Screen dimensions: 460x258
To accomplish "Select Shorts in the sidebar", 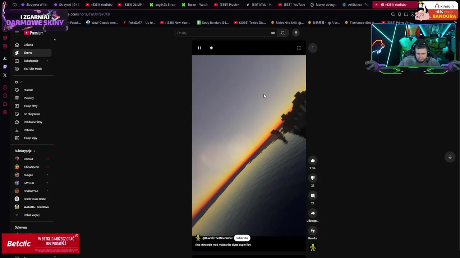I will pyautogui.click(x=32, y=53).
